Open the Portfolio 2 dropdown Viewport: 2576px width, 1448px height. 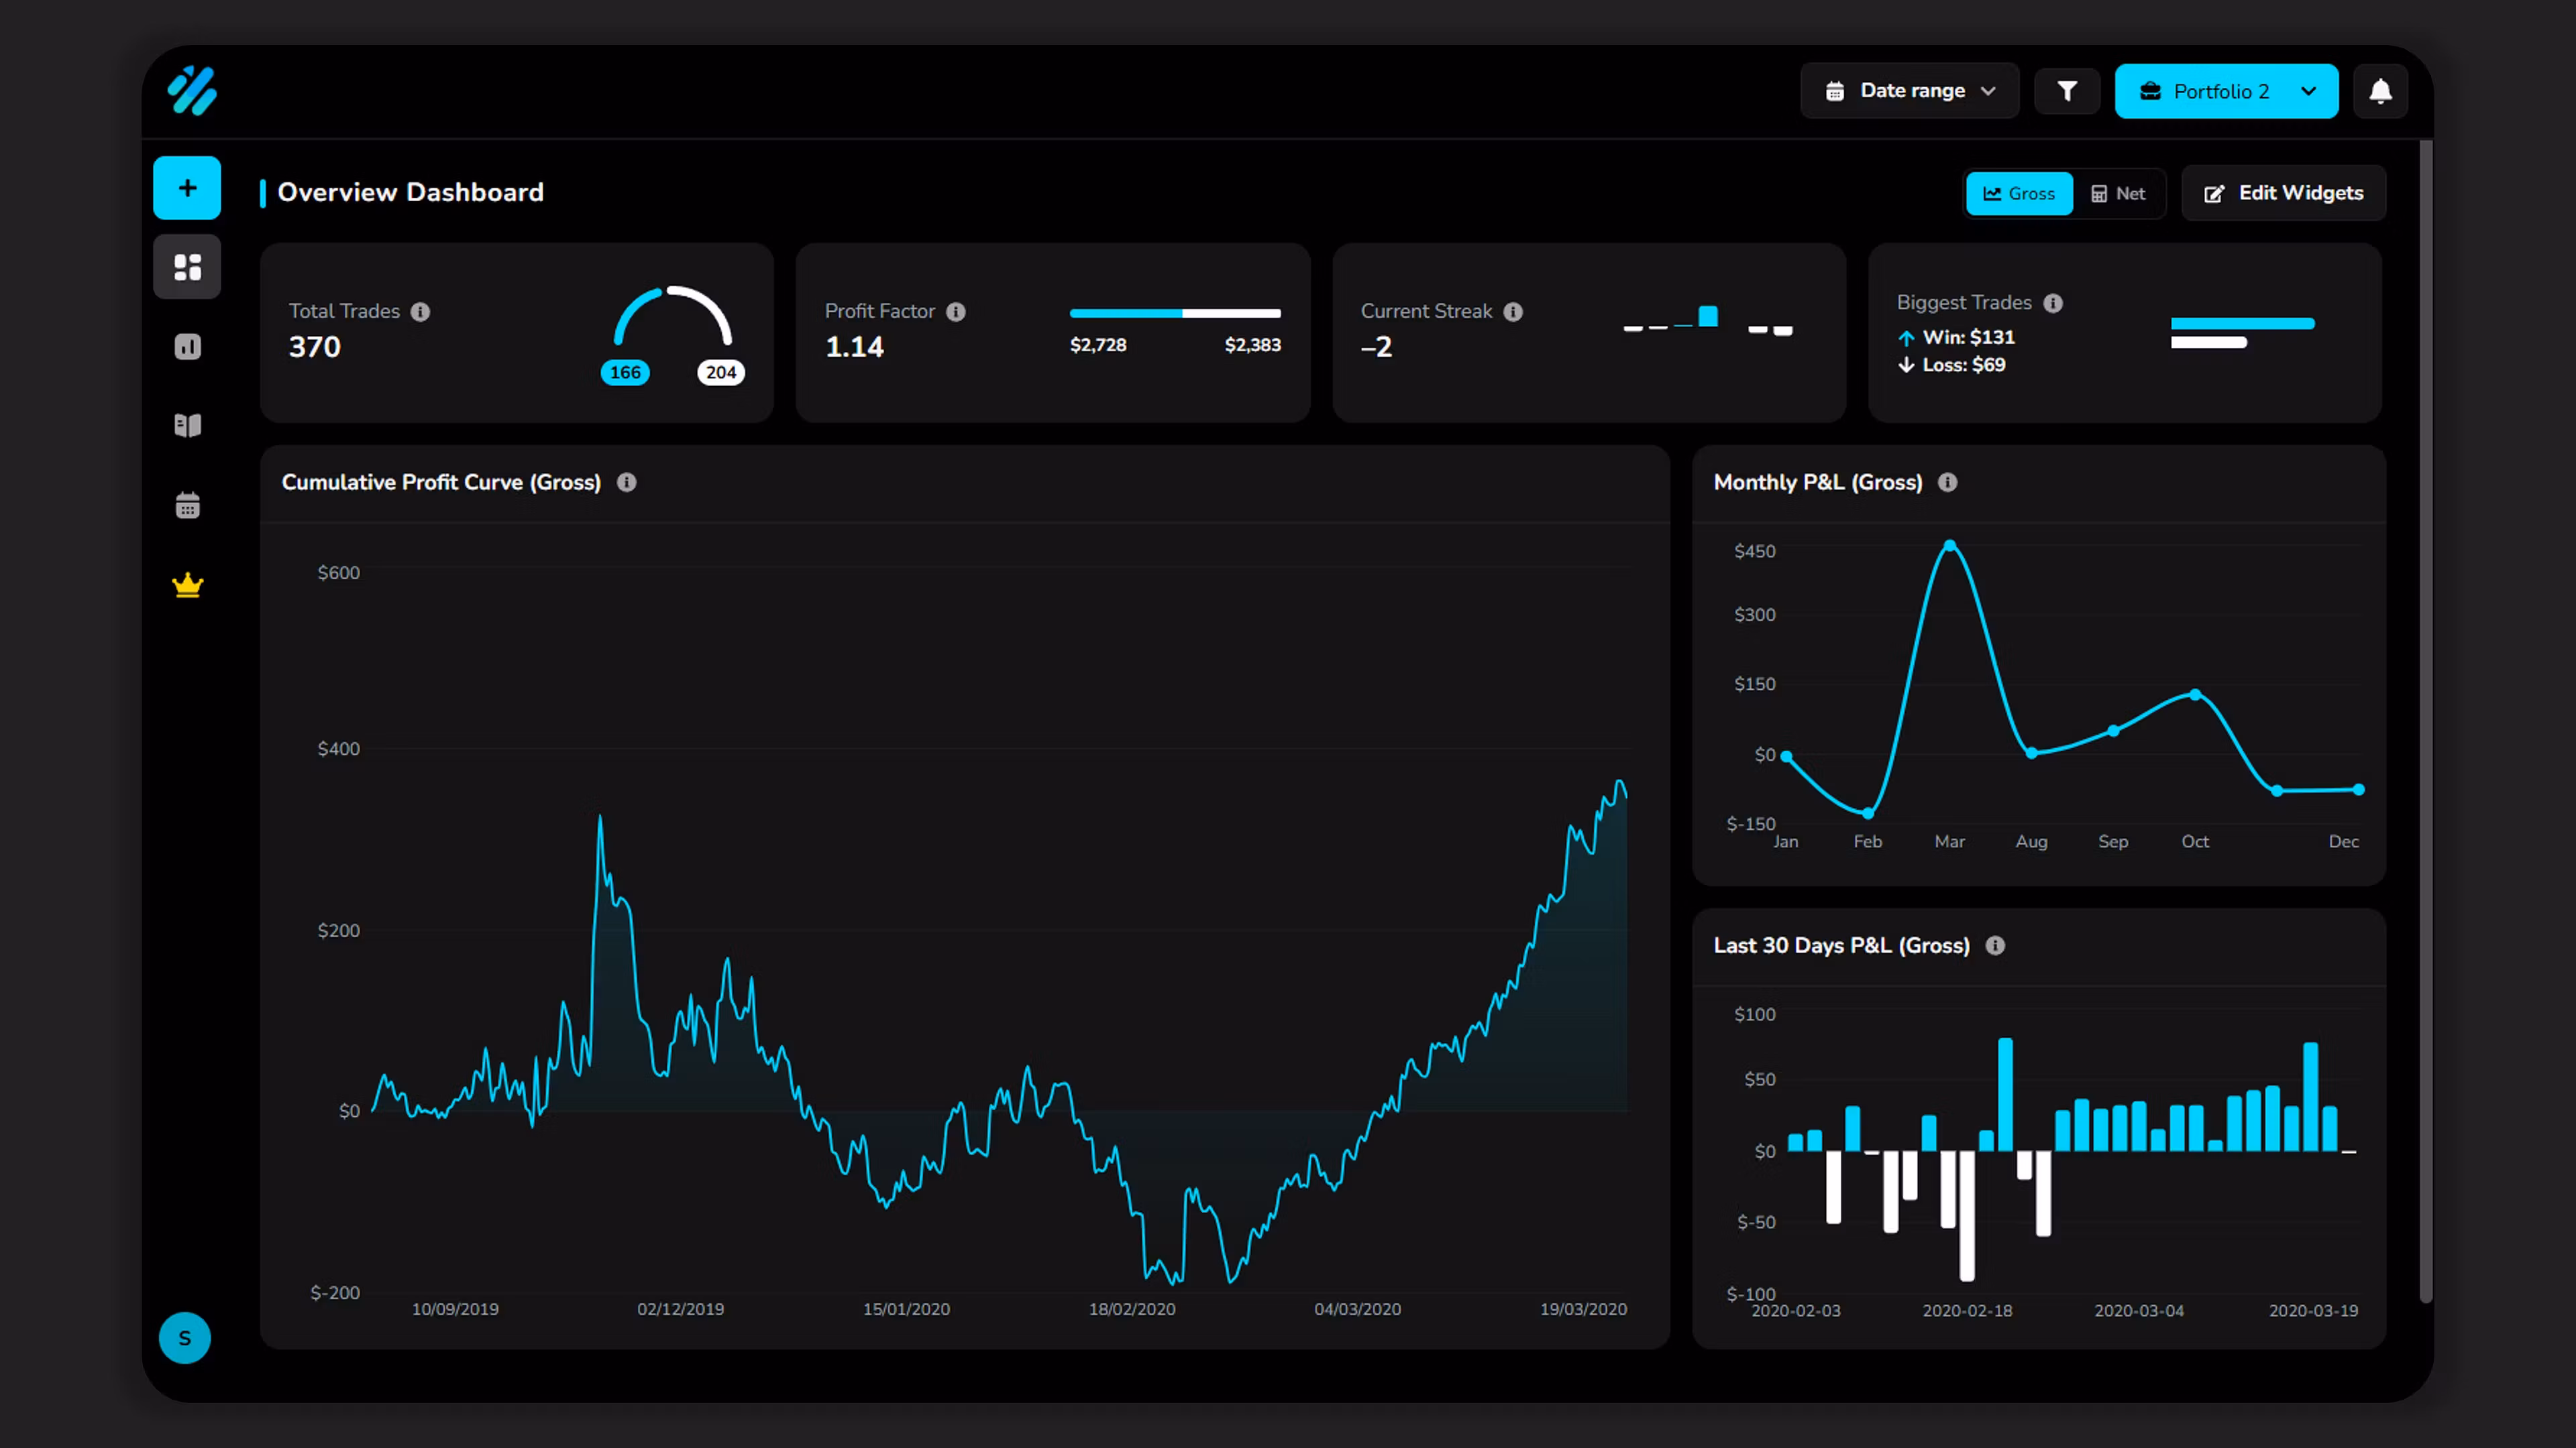click(2226, 91)
